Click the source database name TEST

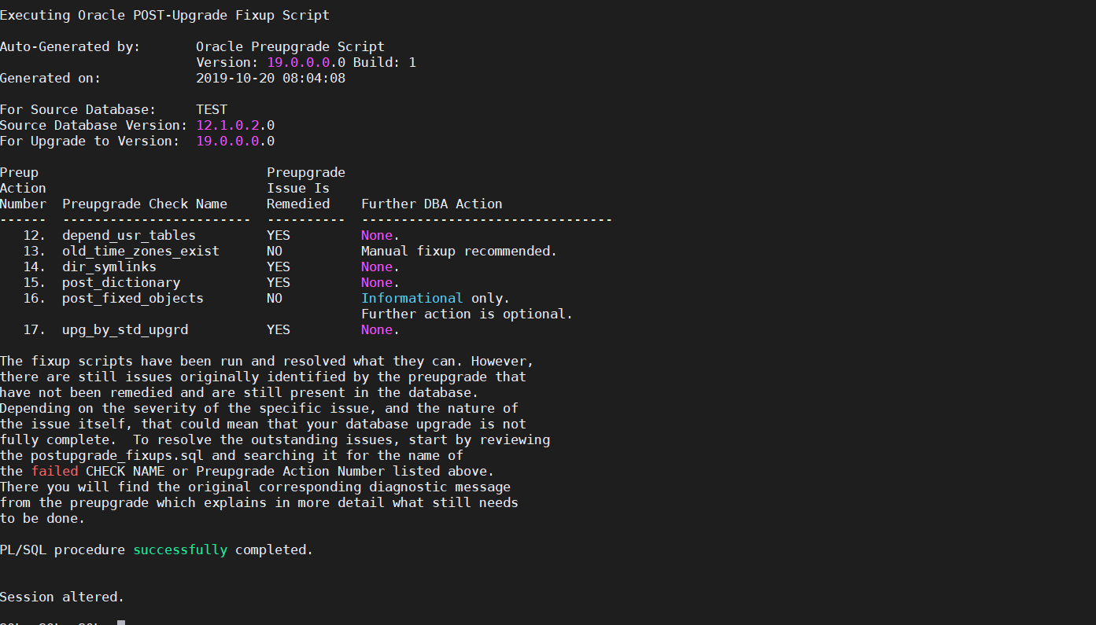(212, 109)
